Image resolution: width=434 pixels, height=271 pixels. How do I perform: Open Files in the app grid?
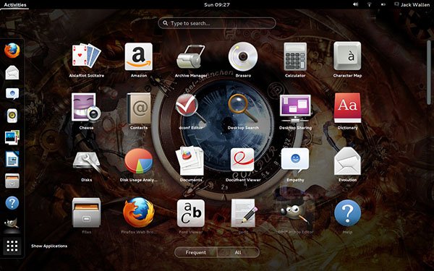(86, 212)
